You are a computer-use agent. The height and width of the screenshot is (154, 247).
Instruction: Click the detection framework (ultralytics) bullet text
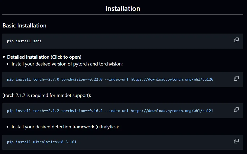click(x=65, y=127)
